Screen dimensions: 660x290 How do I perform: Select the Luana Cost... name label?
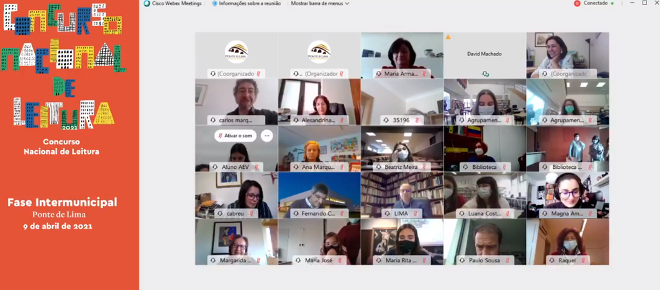484,213
